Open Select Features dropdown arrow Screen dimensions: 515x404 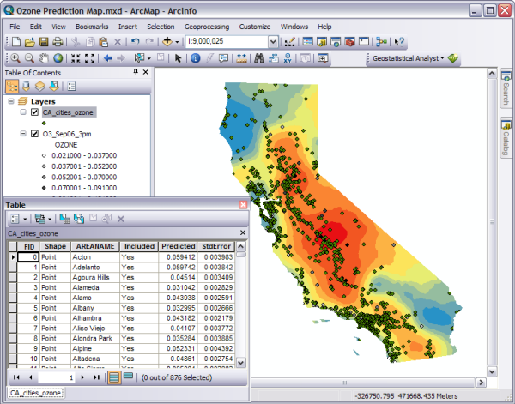point(149,58)
